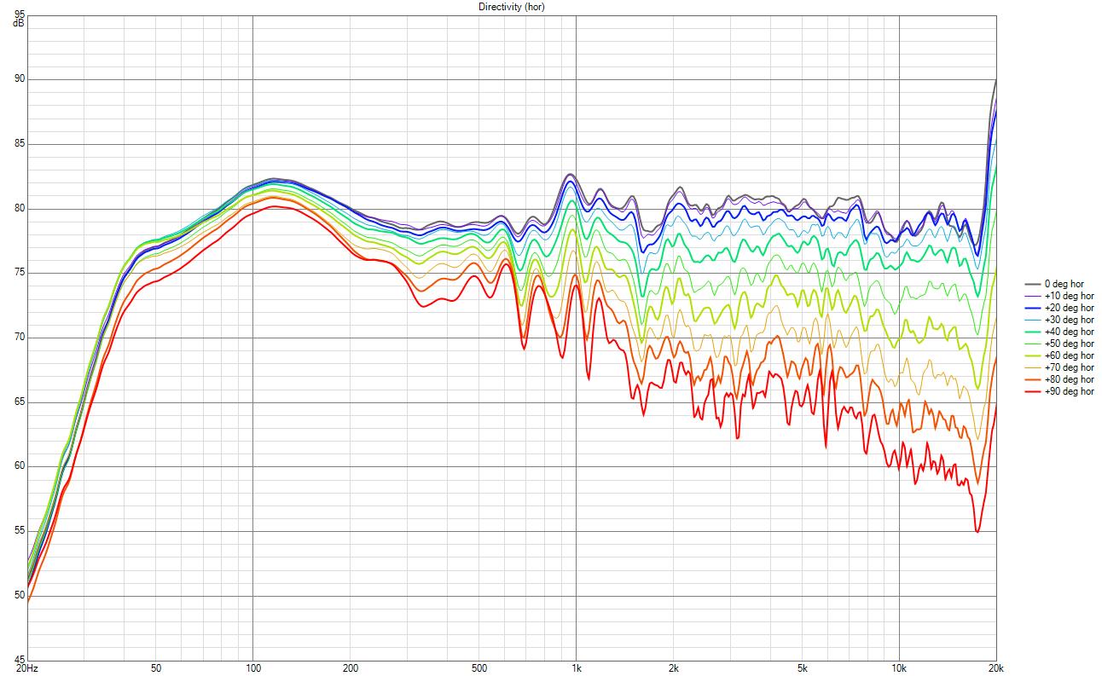Pick the +50 deg hor legend entry
Screen dimensions: 1102x676
(1058, 343)
